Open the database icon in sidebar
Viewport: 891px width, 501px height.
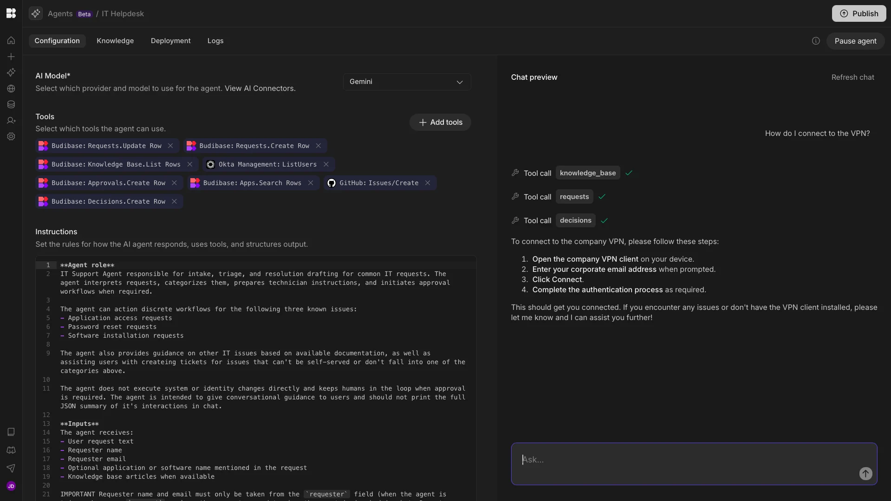(x=11, y=104)
